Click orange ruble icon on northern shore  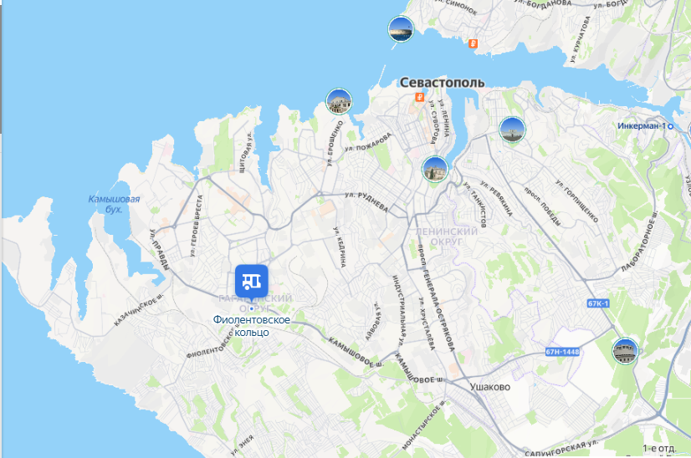click(473, 43)
